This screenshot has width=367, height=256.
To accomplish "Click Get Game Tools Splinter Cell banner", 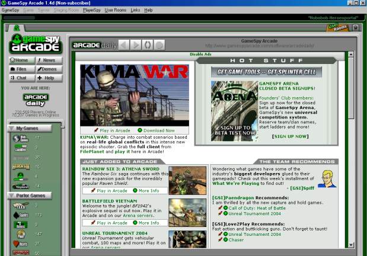I will tap(266, 72).
